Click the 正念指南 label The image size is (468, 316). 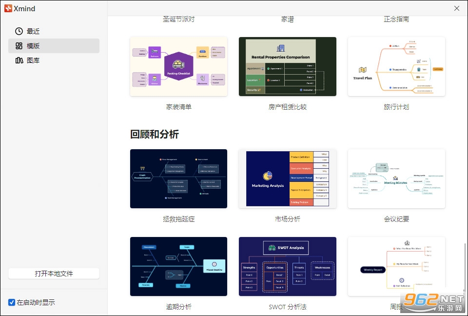396,19
